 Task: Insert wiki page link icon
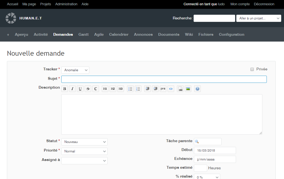click(x=180, y=89)
